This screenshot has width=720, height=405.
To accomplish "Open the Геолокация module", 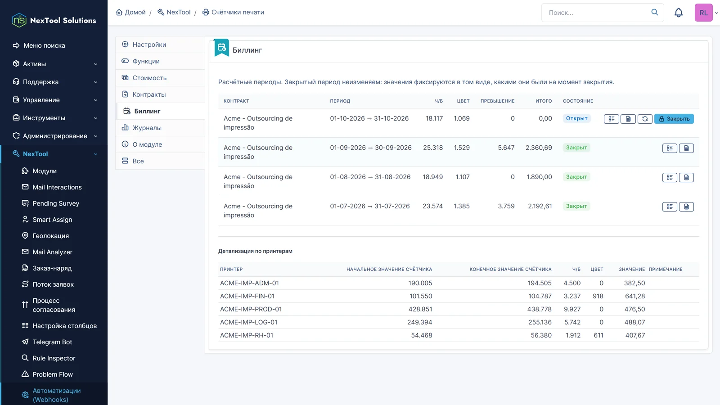I will [50, 236].
